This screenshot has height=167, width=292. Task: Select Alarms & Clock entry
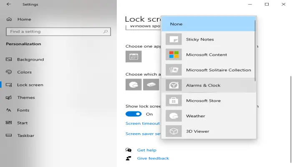click(x=209, y=85)
